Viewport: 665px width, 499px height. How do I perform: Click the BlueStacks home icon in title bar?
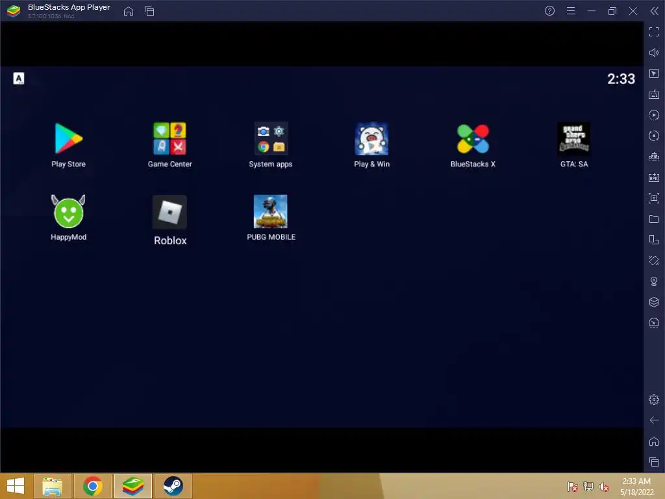129,11
